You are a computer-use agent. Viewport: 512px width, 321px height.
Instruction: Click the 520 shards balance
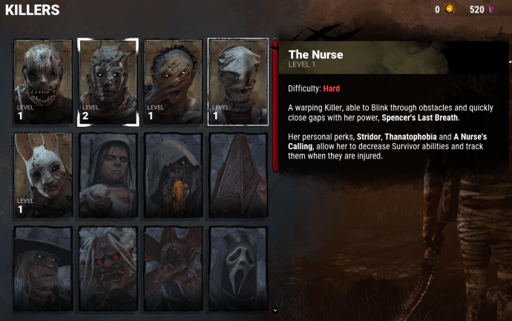coord(476,10)
